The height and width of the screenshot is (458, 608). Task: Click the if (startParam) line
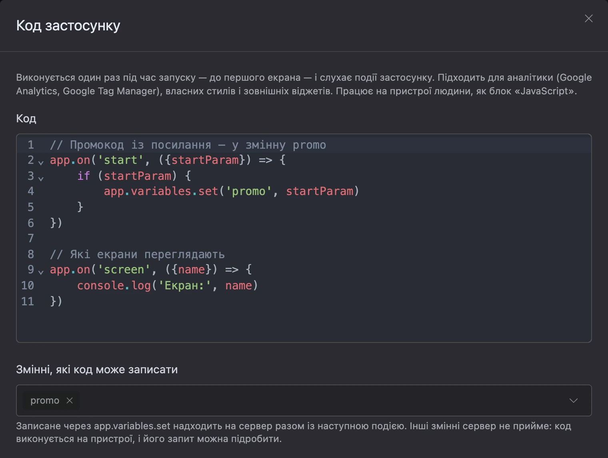(134, 176)
